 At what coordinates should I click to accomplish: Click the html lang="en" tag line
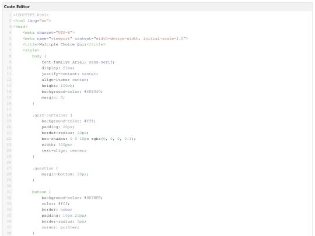(32, 20)
